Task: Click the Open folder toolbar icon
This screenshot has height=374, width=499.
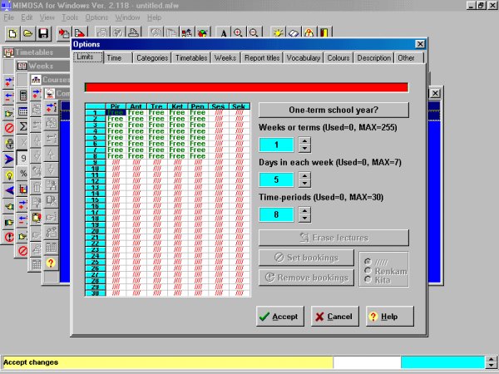Action: point(27,33)
